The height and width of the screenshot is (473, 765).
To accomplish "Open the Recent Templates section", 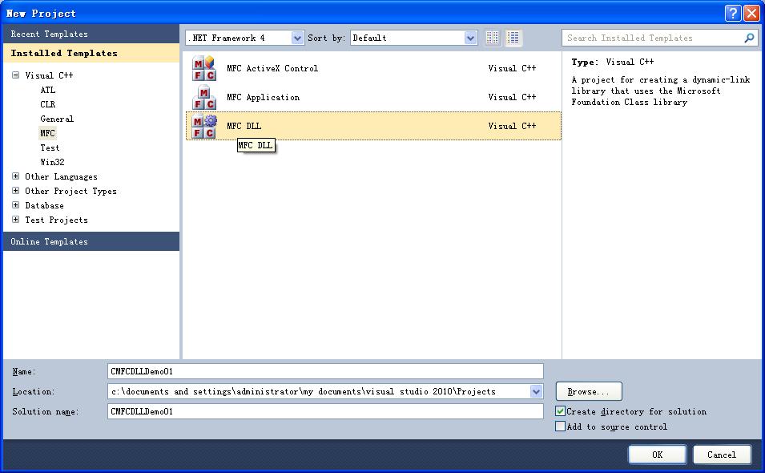I will tap(91, 34).
